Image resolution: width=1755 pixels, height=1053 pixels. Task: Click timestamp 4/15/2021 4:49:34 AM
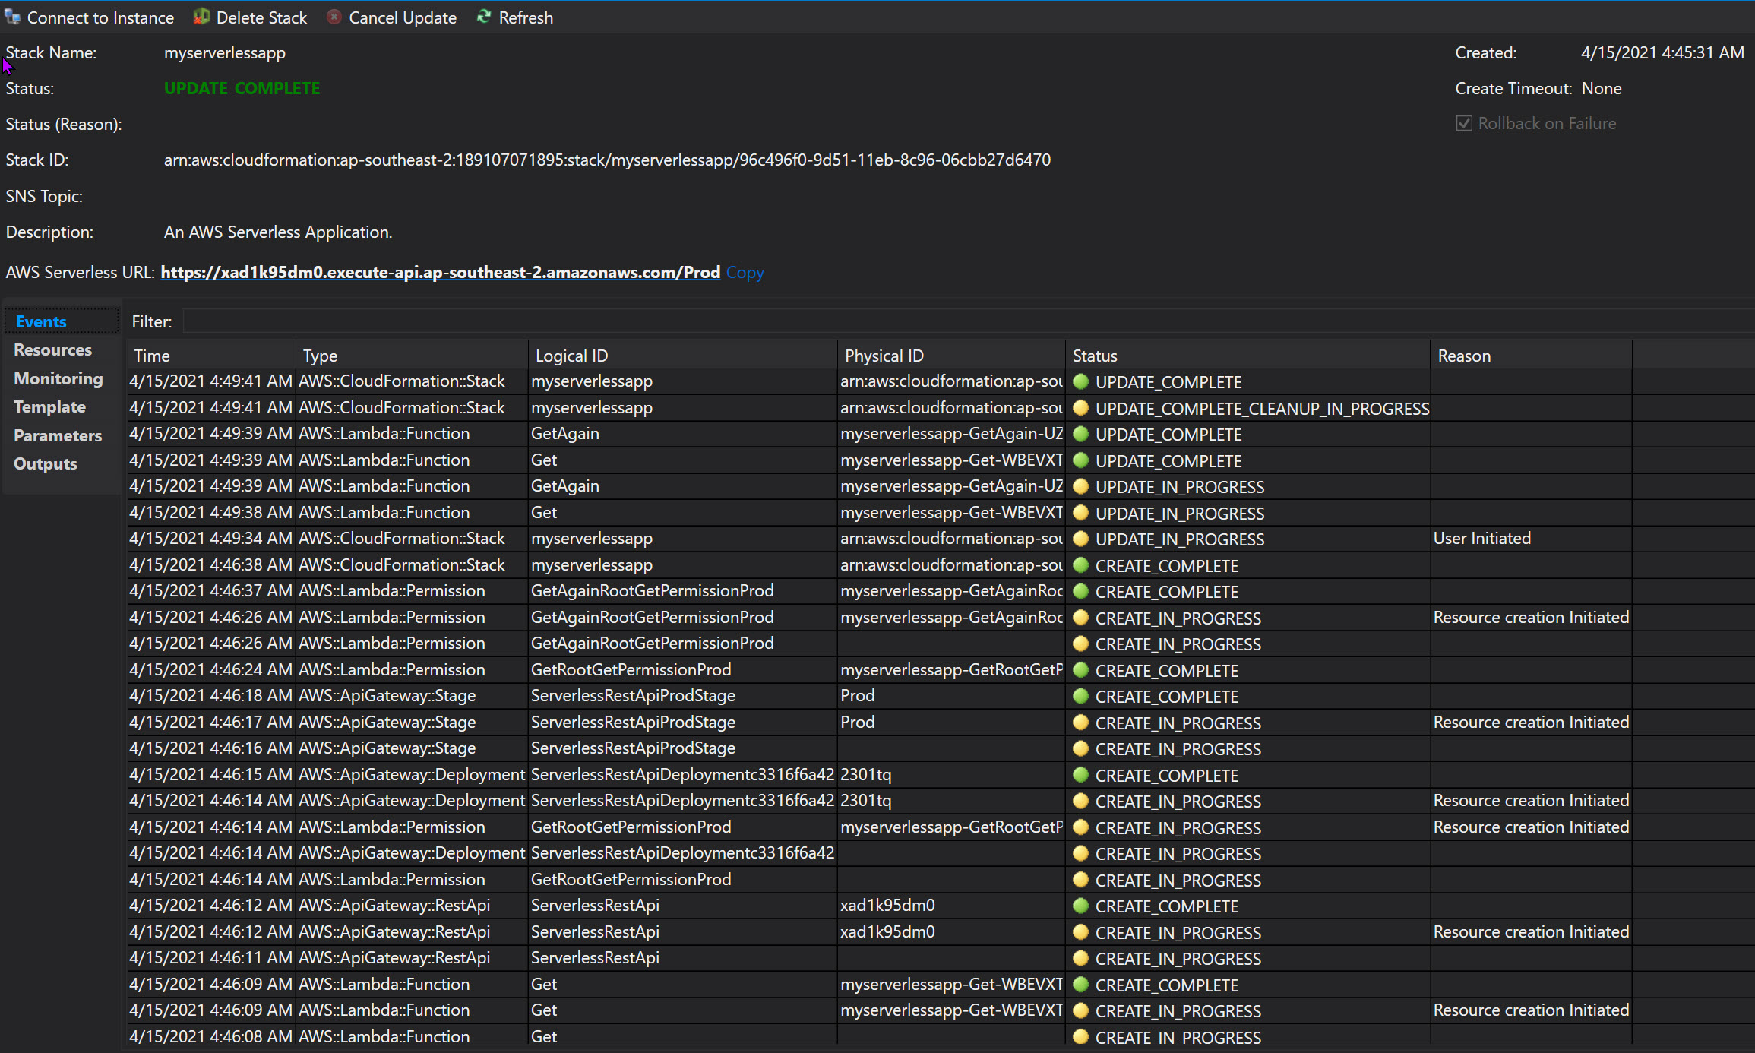click(210, 539)
